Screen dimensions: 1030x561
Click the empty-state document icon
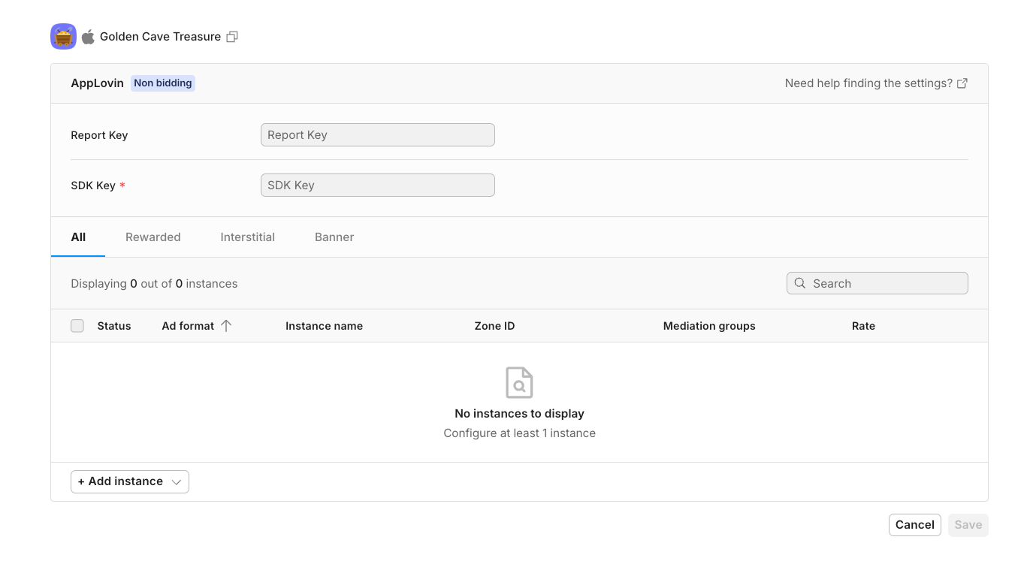tap(519, 382)
